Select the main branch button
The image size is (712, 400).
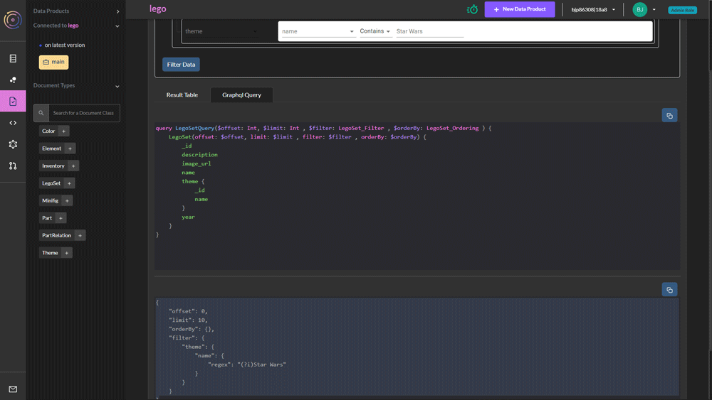click(x=53, y=62)
